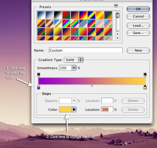Click the Stops group label
This screenshot has width=157, height=148.
point(47,94)
